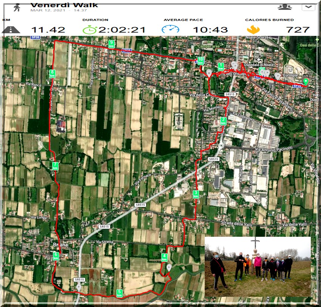Click the 2:02:21 duration value
Screen dimensions: 321x307
122,30
